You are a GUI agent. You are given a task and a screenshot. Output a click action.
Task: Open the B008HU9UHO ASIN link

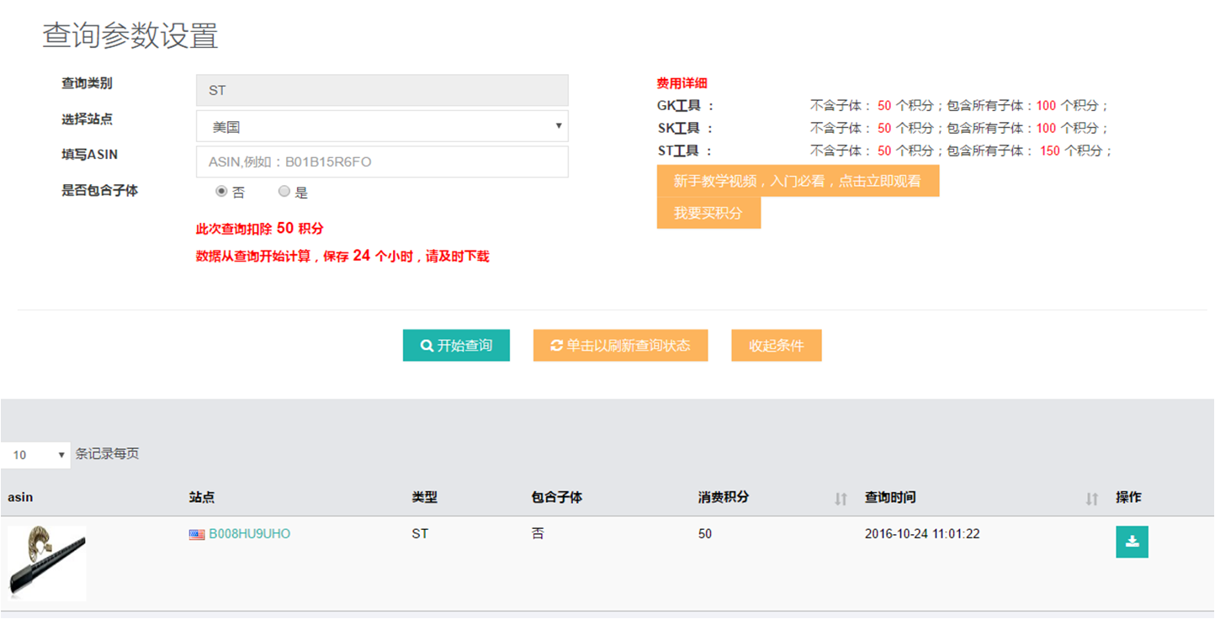pos(249,534)
